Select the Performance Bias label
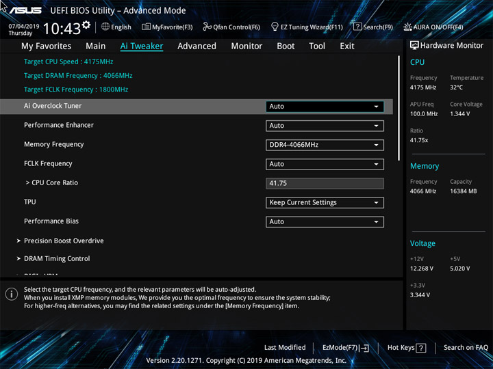The width and height of the screenshot is (493, 369). point(51,221)
